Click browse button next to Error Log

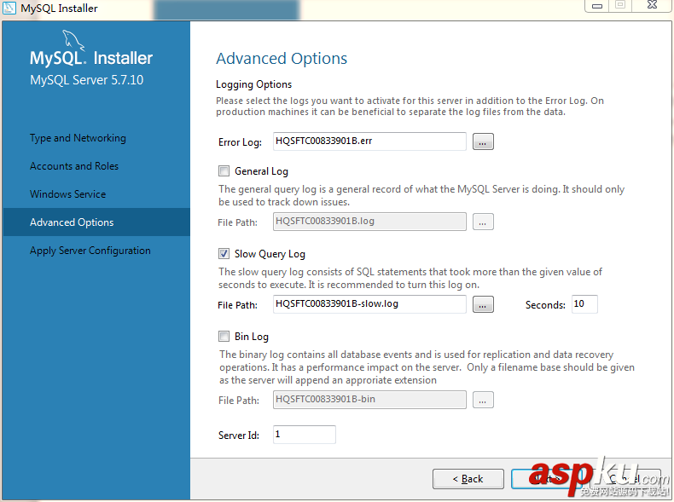[483, 141]
